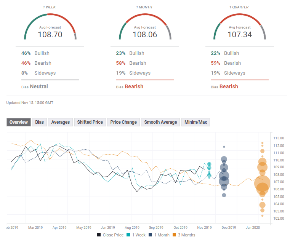The width and height of the screenshot is (290, 241).
Task: Toggle the 1 Week legend series
Action: point(137,235)
